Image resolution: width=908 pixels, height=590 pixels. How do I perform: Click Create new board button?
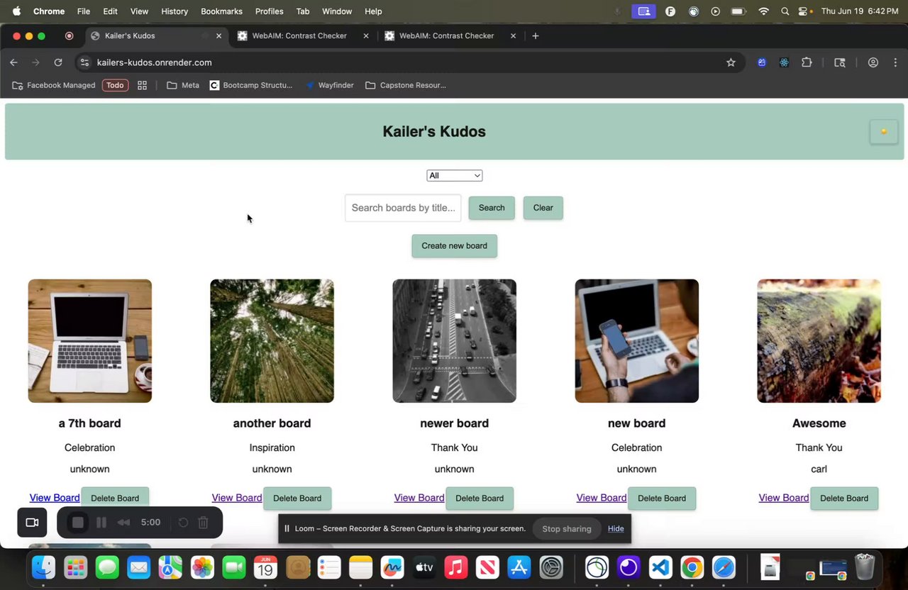455,246
